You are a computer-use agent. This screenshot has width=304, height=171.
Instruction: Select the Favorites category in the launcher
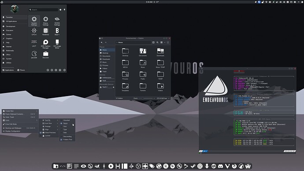pyautogui.click(x=15, y=17)
